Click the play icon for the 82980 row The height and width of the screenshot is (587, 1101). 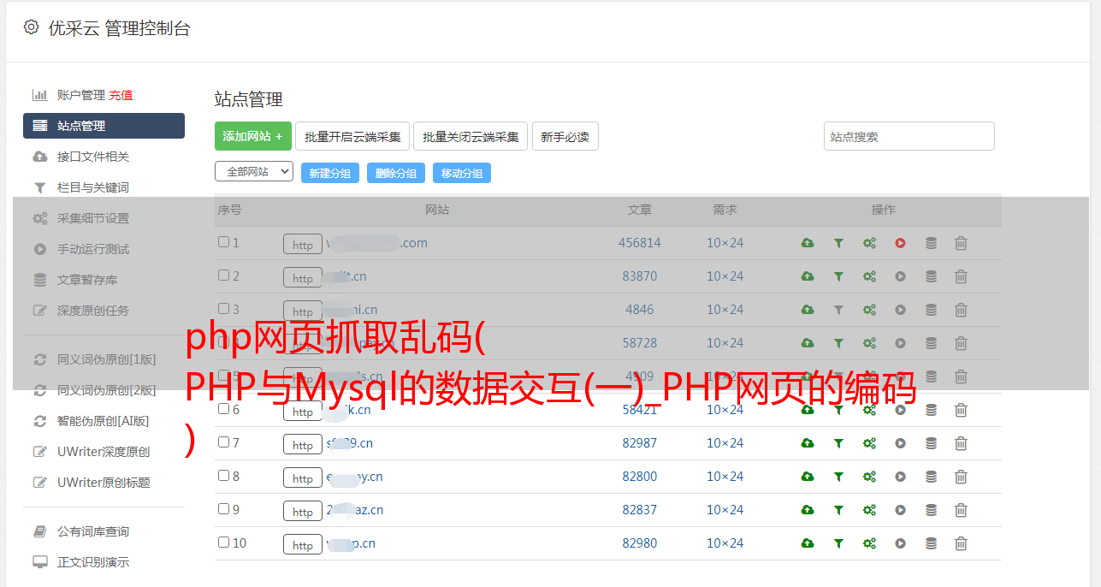click(x=900, y=543)
